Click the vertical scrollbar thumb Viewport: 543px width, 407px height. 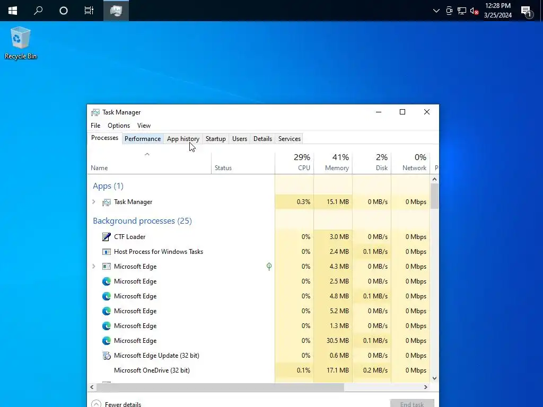tap(434, 196)
